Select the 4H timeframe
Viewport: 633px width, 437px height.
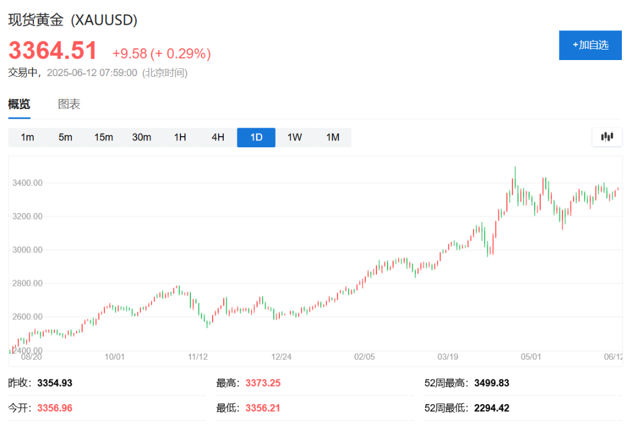(218, 137)
